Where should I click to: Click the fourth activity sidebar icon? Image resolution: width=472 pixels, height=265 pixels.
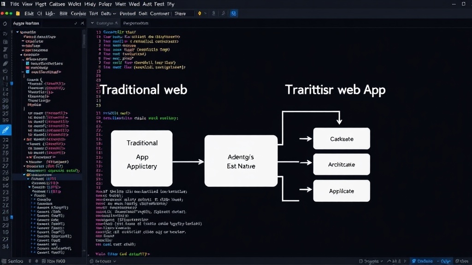coord(5,56)
